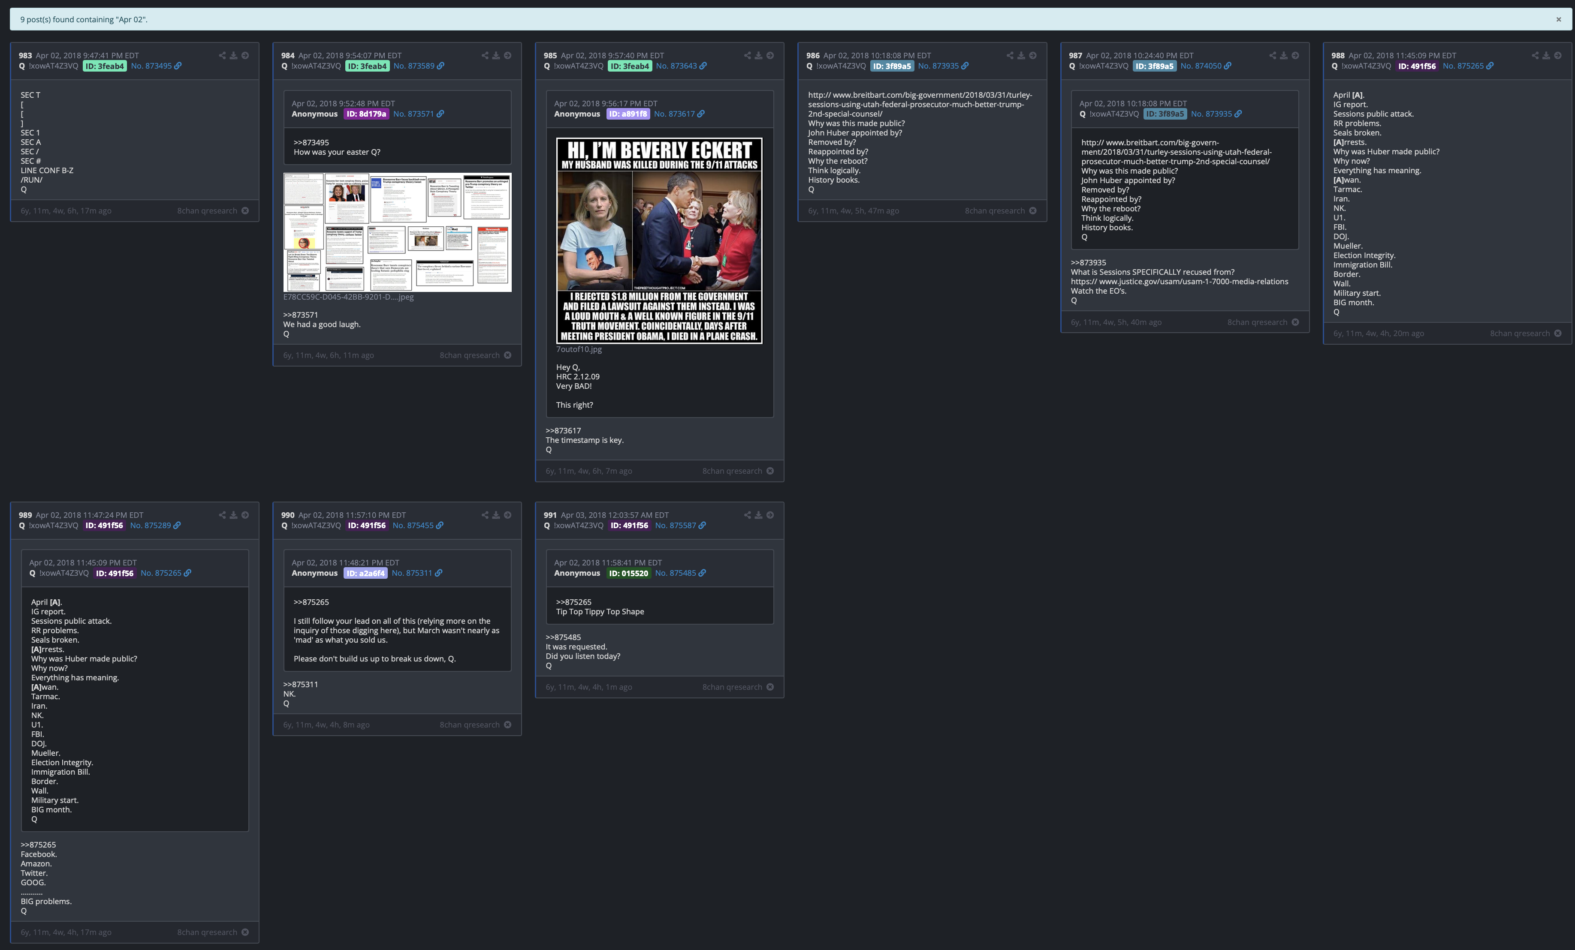Open link No. 874050 in post 987
1575x950 pixels.
click(x=1206, y=66)
